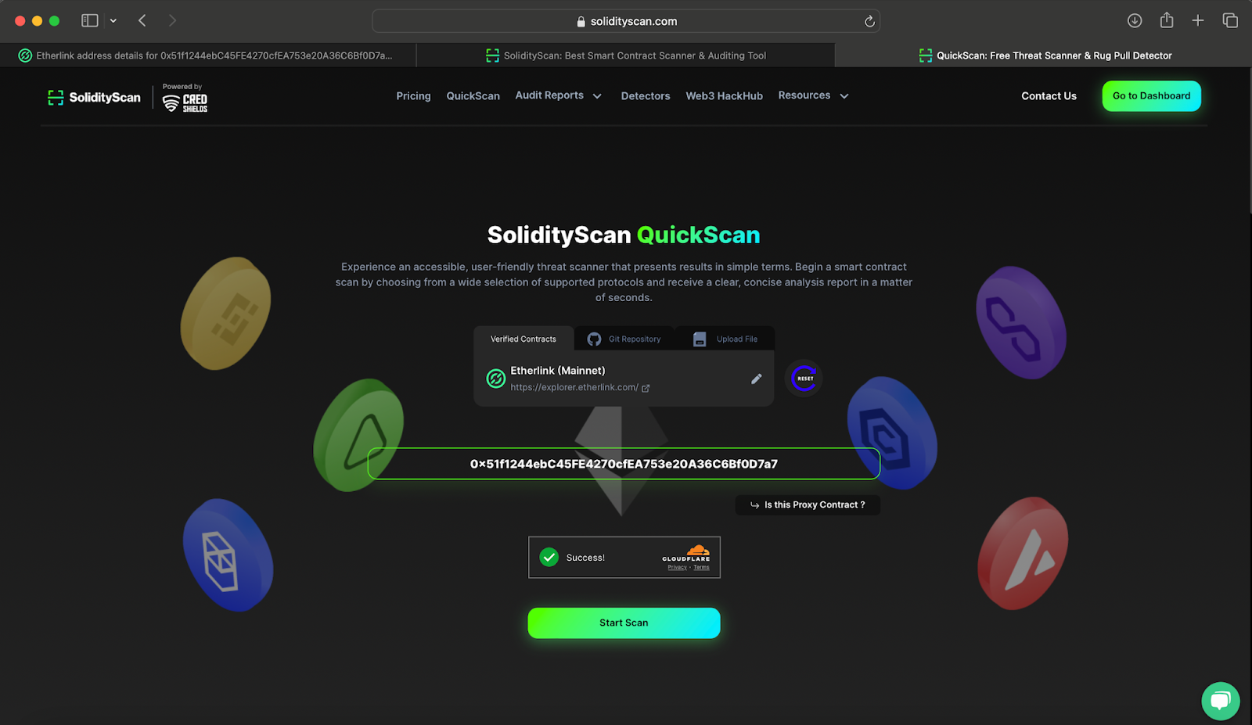Open the sidebar options chevron
The image size is (1252, 725).
pyautogui.click(x=113, y=20)
